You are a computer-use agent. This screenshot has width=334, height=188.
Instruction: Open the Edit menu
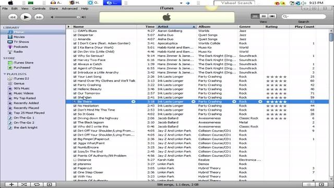15,8
